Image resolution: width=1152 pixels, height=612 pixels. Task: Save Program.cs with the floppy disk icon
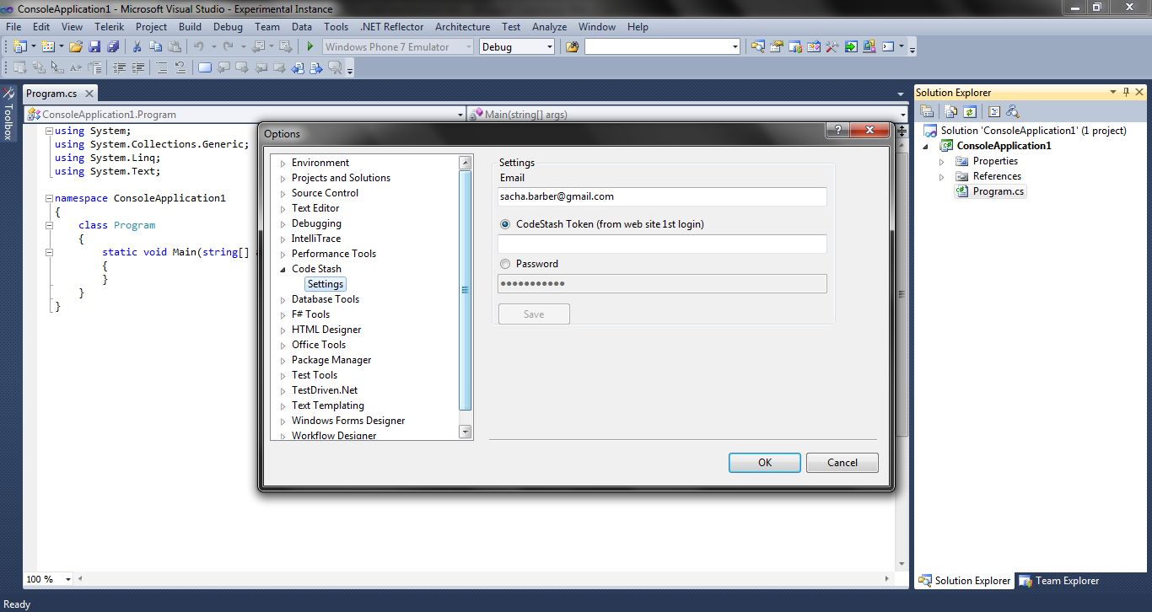[x=94, y=46]
